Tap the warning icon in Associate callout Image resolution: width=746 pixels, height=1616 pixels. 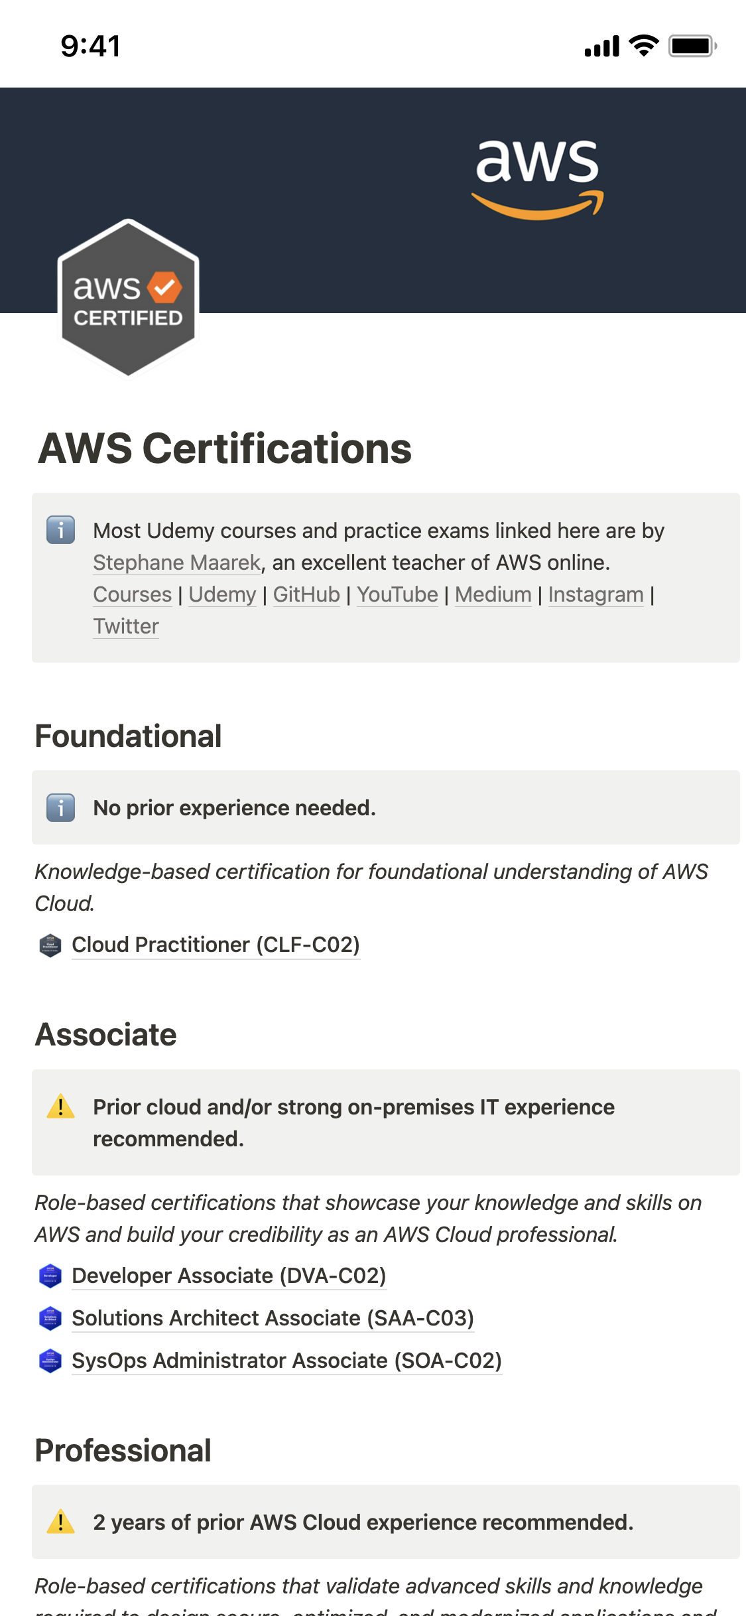click(x=60, y=1107)
